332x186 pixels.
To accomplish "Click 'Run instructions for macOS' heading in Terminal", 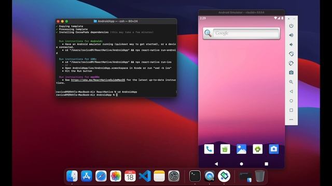I will 79,77.
